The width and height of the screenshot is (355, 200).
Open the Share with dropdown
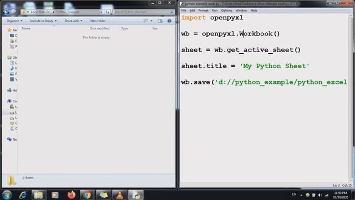[73, 21]
